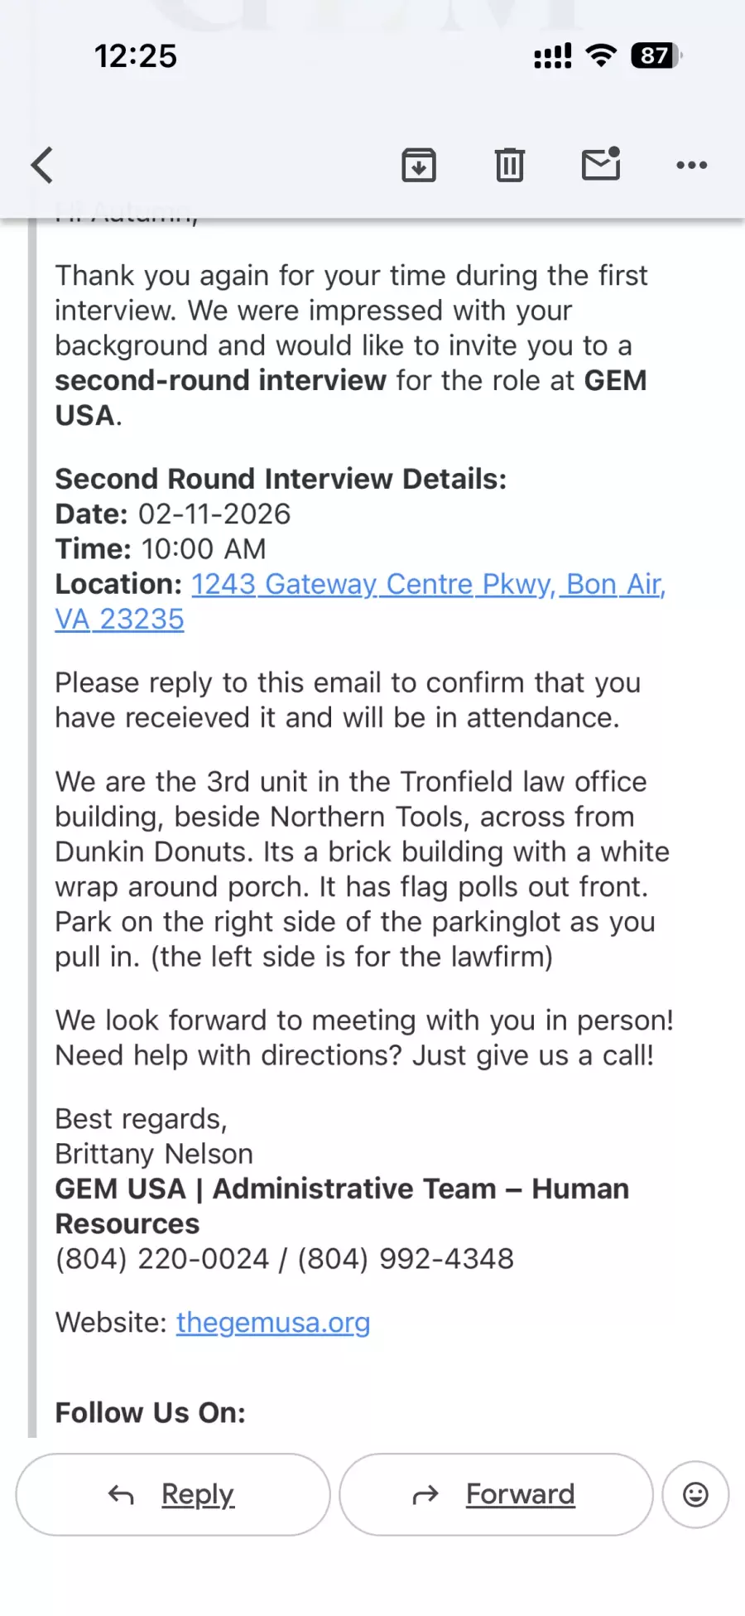The height and width of the screenshot is (1616, 745).
Task: Tap the battery indicator showing 87
Action: click(656, 55)
